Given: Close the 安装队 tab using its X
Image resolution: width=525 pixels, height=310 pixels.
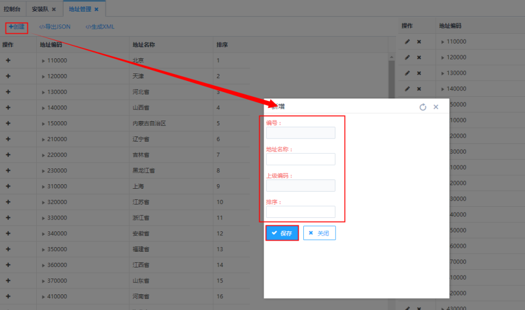Looking at the screenshot, I should click(54, 9).
